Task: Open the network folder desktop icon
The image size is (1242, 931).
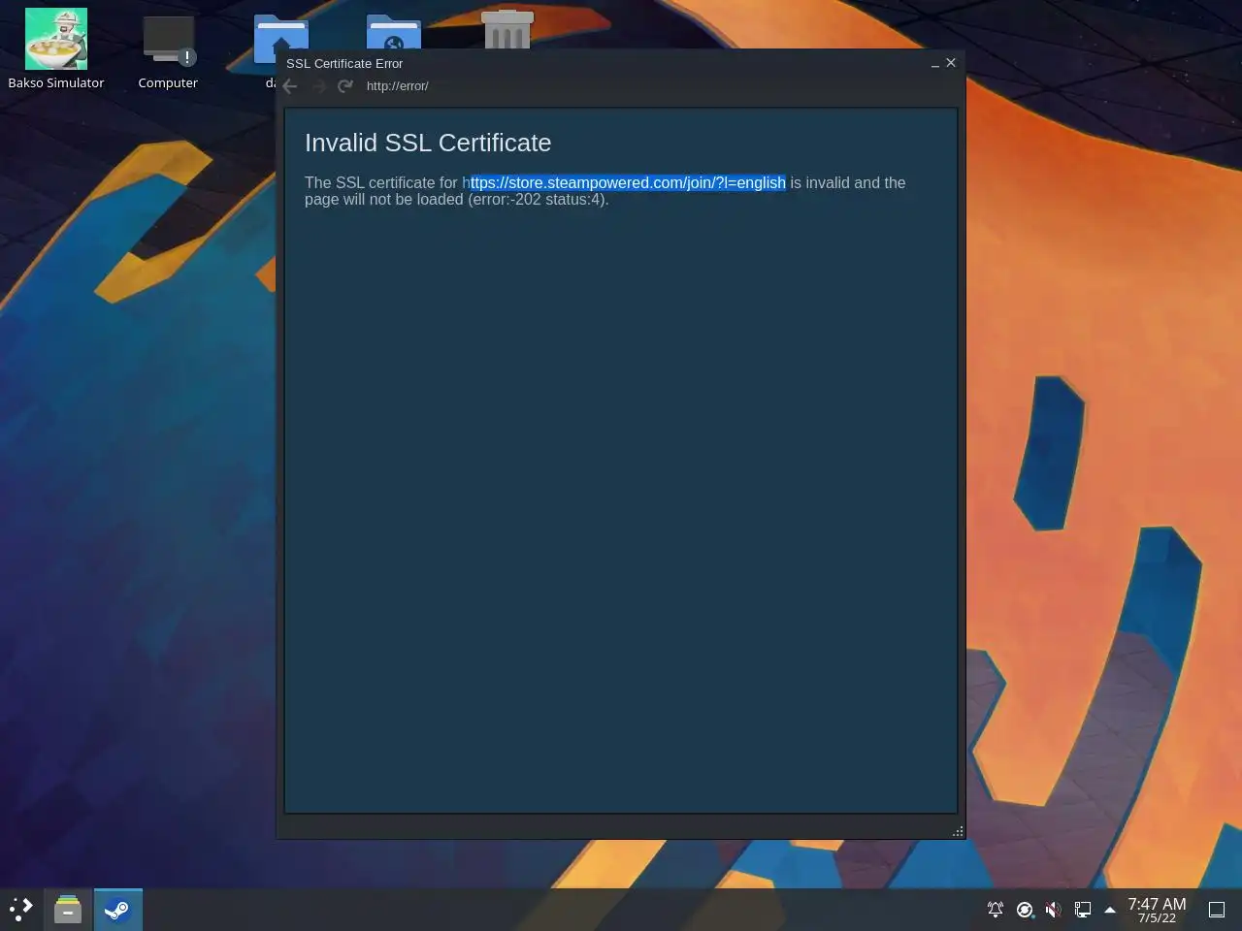Action: [393, 32]
